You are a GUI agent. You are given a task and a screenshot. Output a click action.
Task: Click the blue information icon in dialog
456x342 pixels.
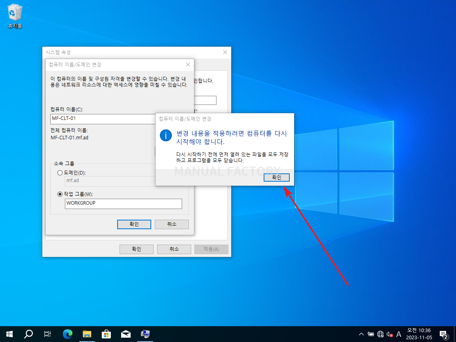coord(166,135)
